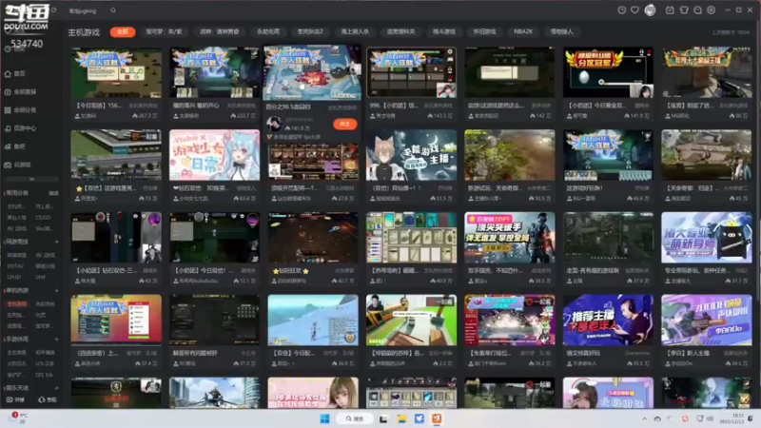Expand the 单机热游 section with its plus

(x=56, y=291)
